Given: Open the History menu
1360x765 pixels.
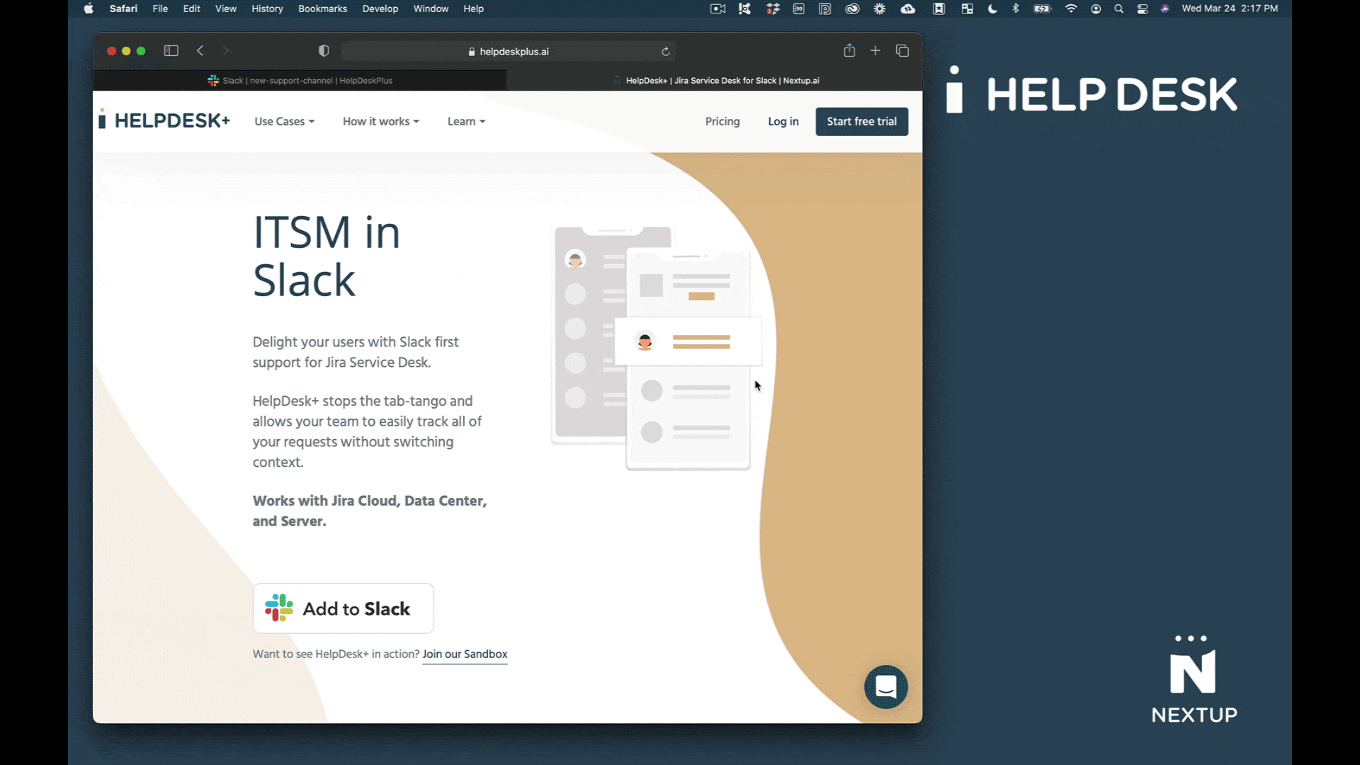Looking at the screenshot, I should coord(267,8).
